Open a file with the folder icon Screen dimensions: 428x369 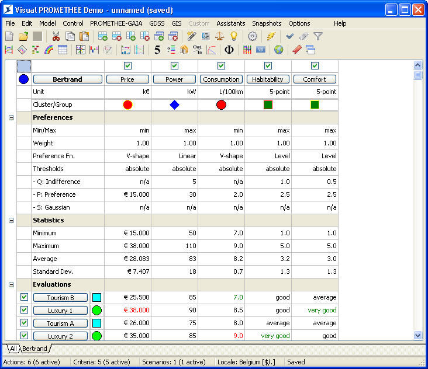pyautogui.click(x=23, y=36)
